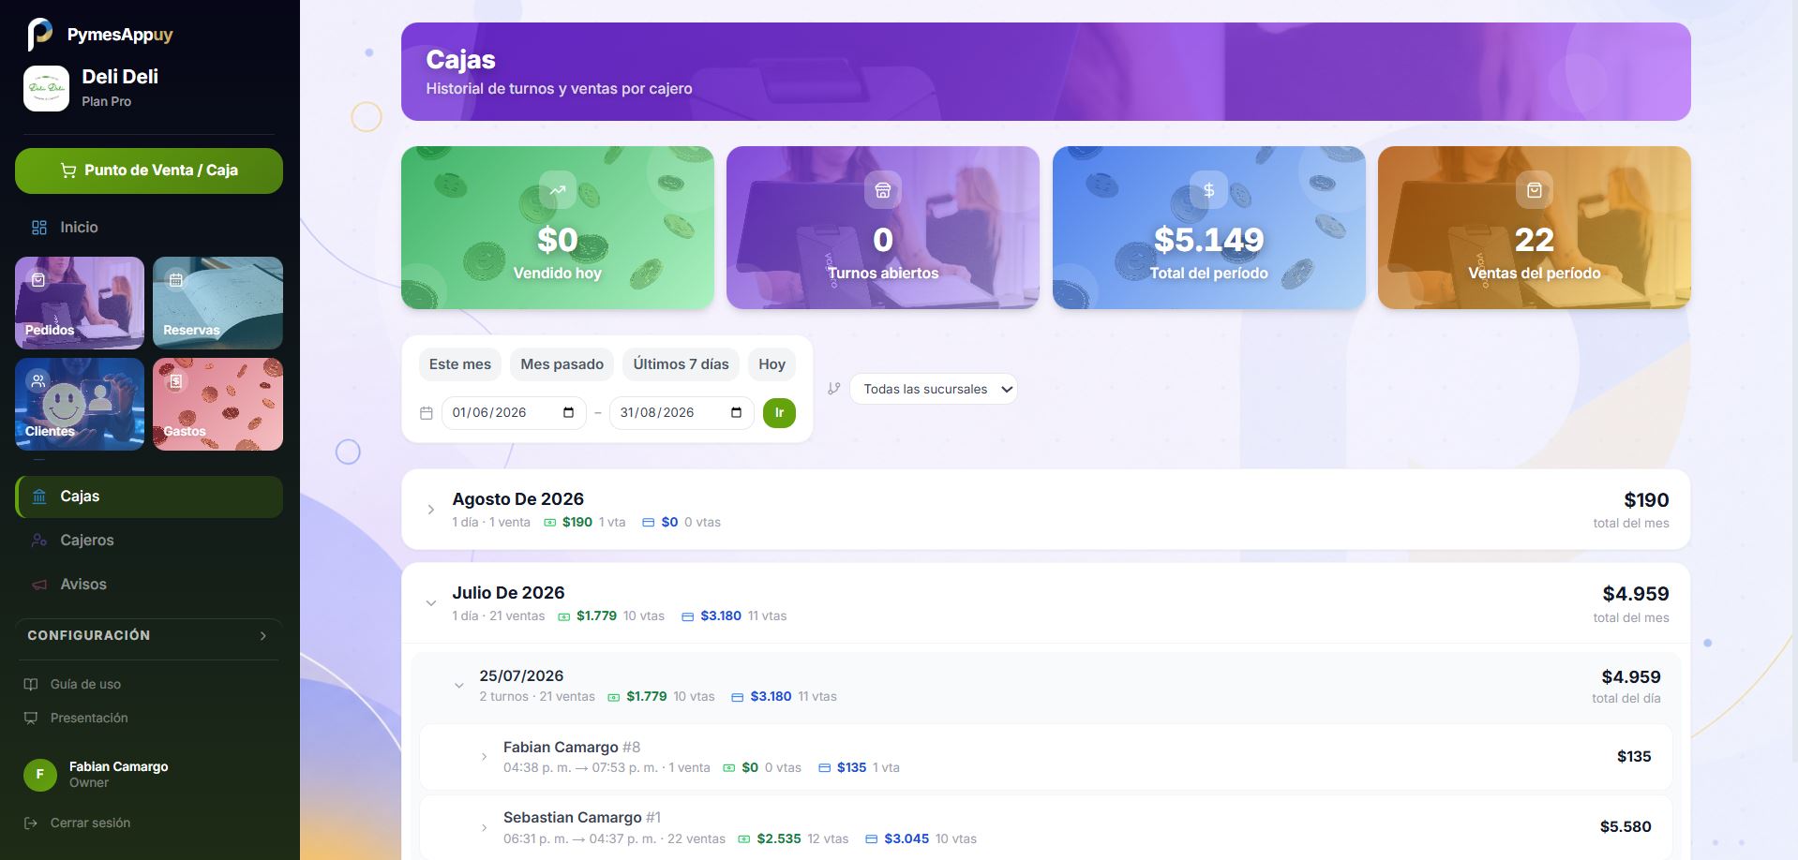Go to Inicio in the sidebar
The image size is (1798, 860).
click(x=149, y=228)
